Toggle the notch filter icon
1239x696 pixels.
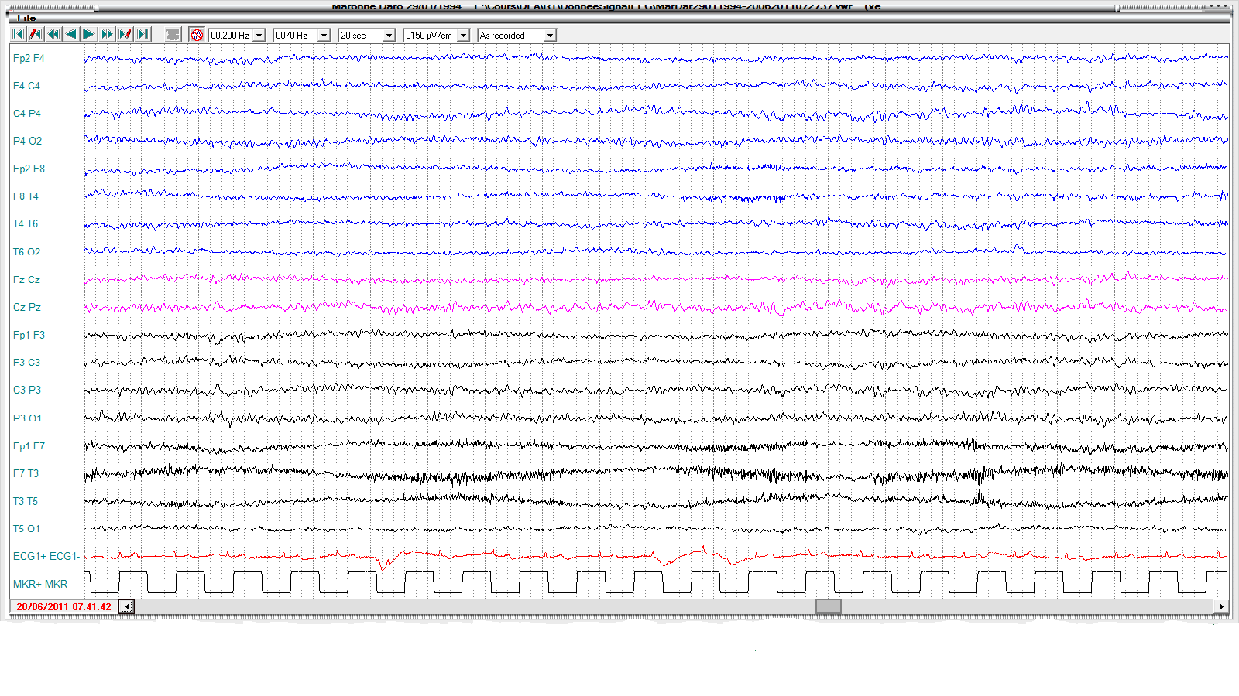(197, 35)
